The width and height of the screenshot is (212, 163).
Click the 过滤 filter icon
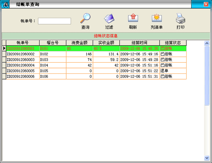coord(109,18)
